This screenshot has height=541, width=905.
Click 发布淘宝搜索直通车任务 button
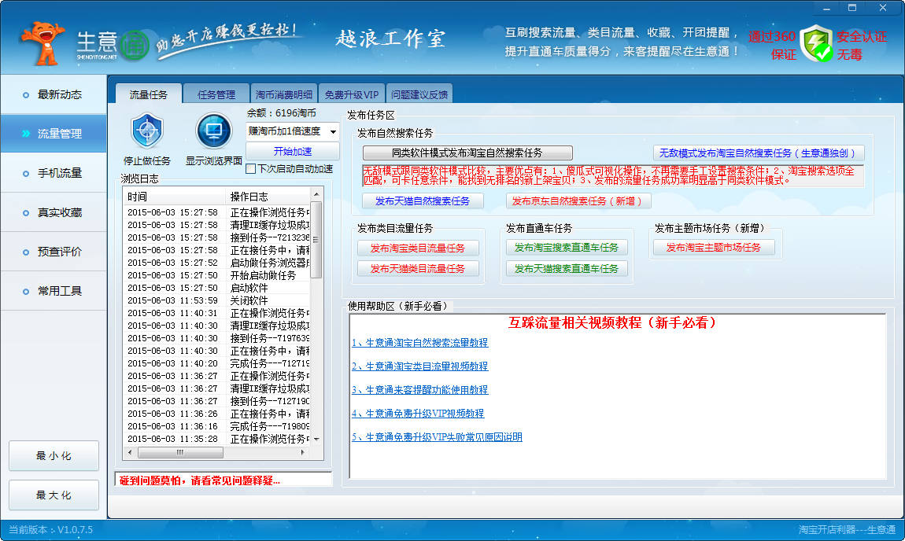(567, 248)
